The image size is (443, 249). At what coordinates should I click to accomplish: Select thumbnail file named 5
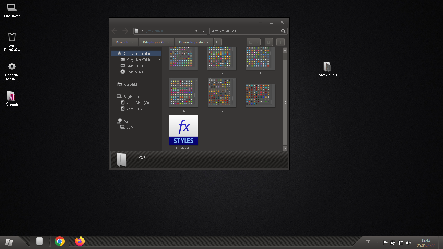coord(222,96)
